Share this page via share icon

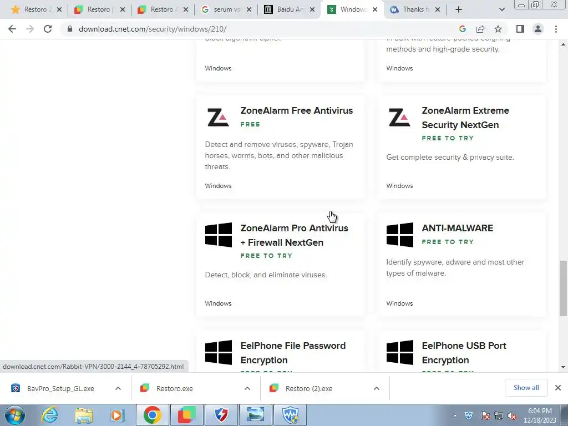[x=480, y=29]
